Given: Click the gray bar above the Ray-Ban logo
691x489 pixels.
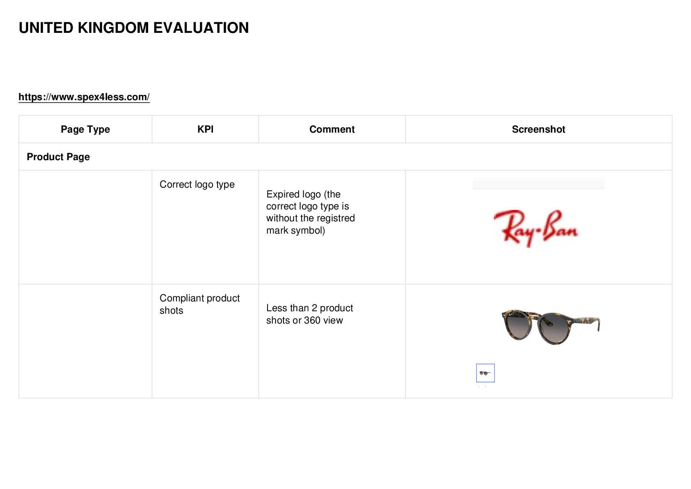Looking at the screenshot, I should coord(538,184).
